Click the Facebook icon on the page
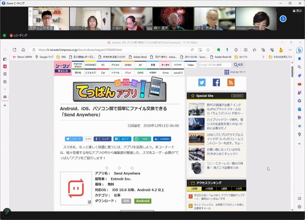Viewport: 305px width, 220px height. pyautogui.click(x=216, y=82)
